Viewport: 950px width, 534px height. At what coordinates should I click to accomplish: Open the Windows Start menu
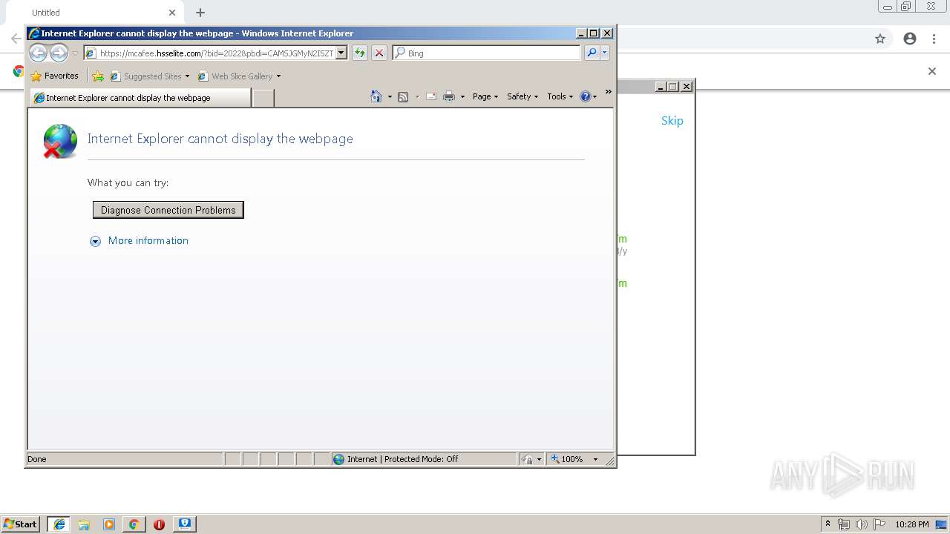[x=21, y=524]
